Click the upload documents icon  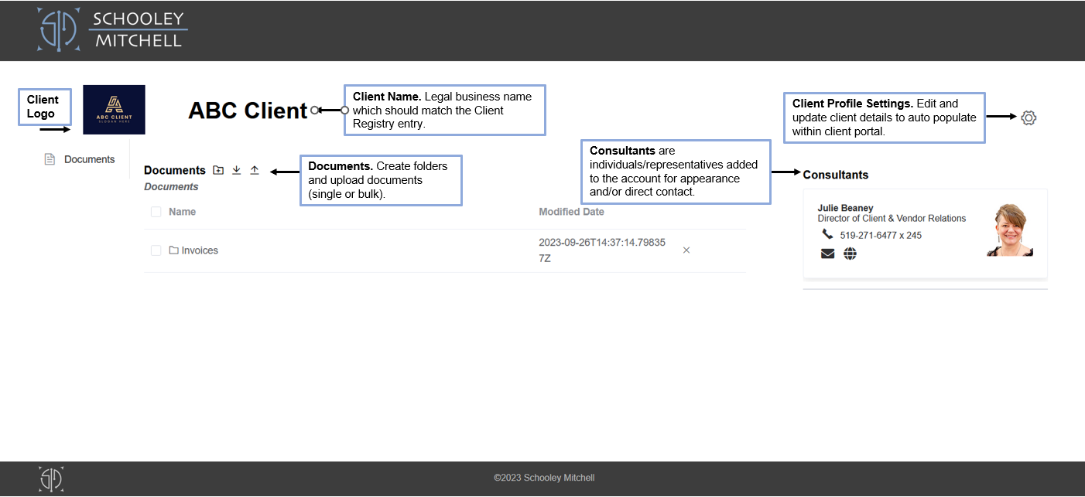click(255, 170)
